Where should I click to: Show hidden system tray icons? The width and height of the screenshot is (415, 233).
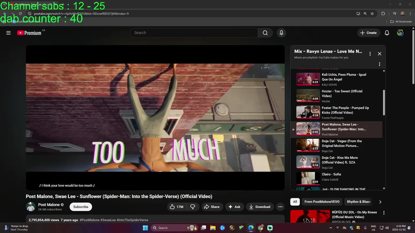330,228
